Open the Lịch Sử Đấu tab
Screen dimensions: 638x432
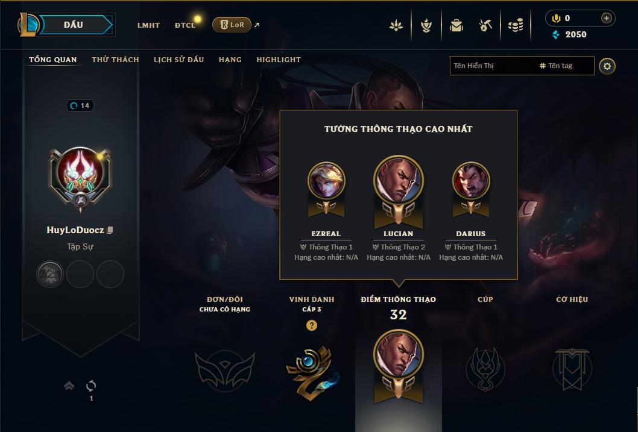[178, 60]
